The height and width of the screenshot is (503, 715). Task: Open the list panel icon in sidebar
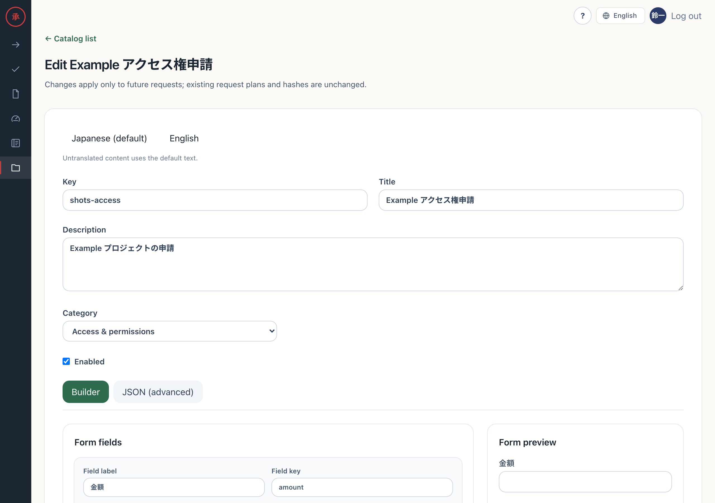click(x=16, y=143)
